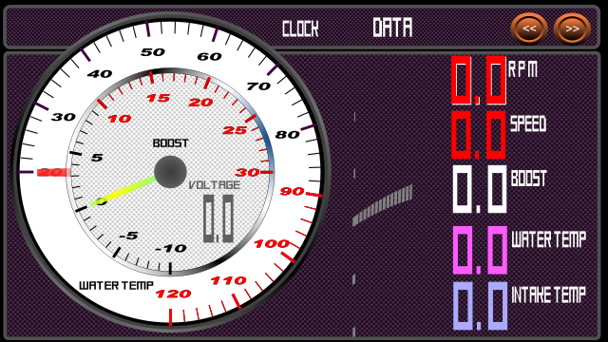Click the gray center hub of the gauge
This screenshot has width=608, height=342.
(x=170, y=172)
